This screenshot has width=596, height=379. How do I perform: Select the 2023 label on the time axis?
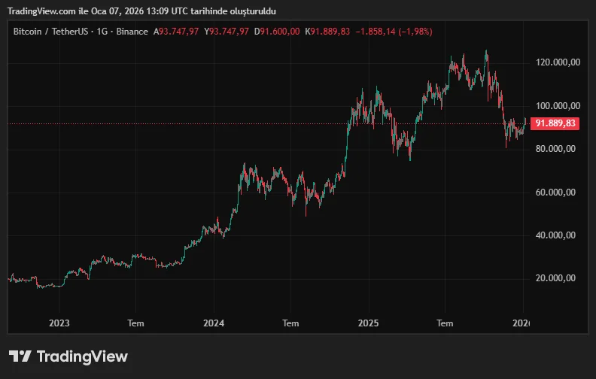[x=59, y=323]
